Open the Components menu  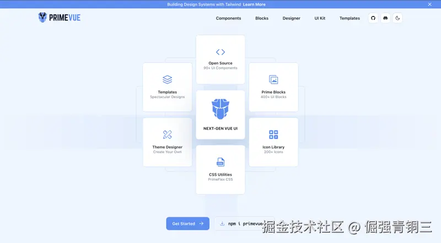coord(228,18)
